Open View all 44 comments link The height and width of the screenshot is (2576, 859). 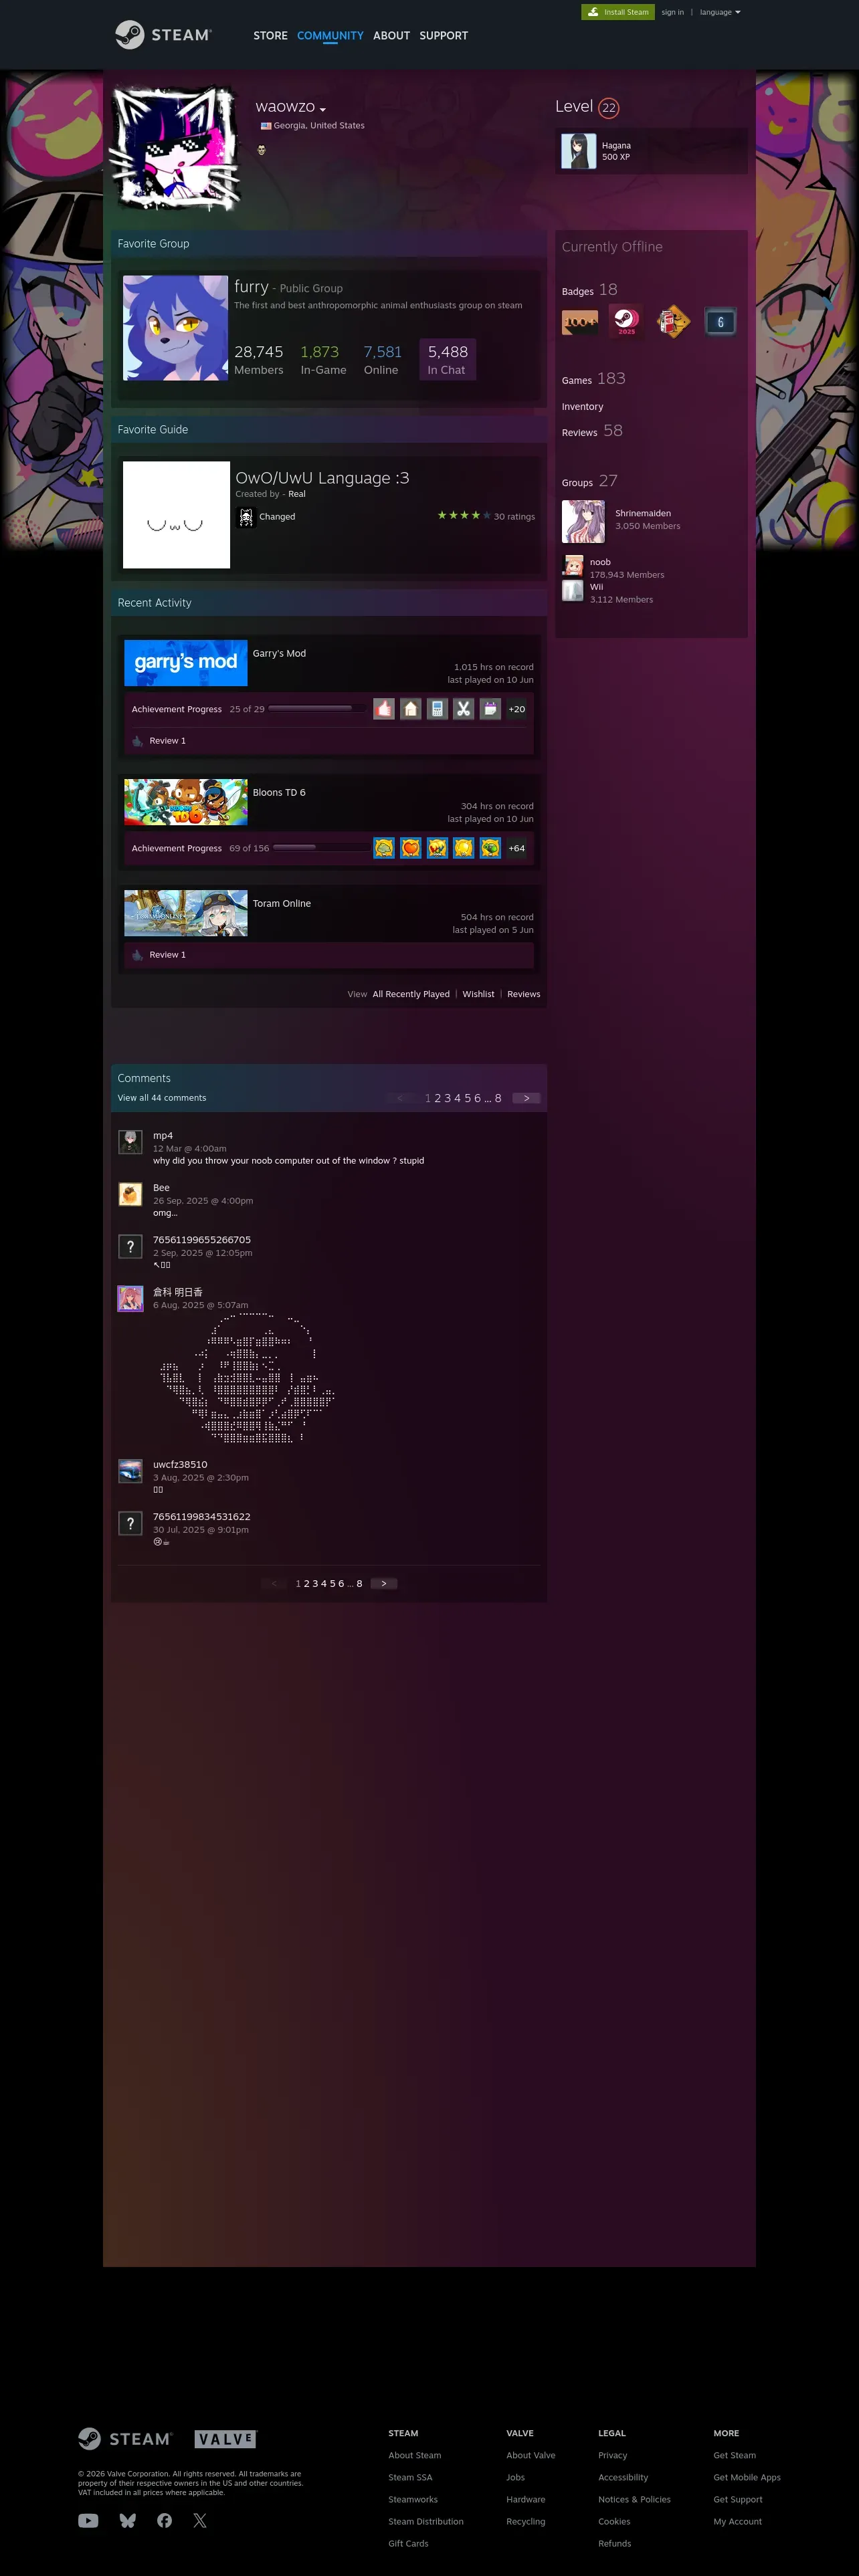(x=162, y=1098)
